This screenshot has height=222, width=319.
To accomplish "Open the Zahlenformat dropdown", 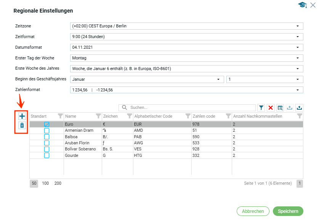I will (297, 90).
